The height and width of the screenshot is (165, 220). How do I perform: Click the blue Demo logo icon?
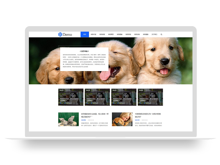coord(60,34)
